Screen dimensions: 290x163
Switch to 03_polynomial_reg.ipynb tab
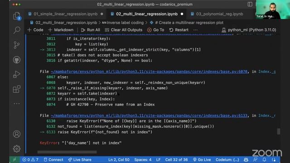[x=219, y=14]
